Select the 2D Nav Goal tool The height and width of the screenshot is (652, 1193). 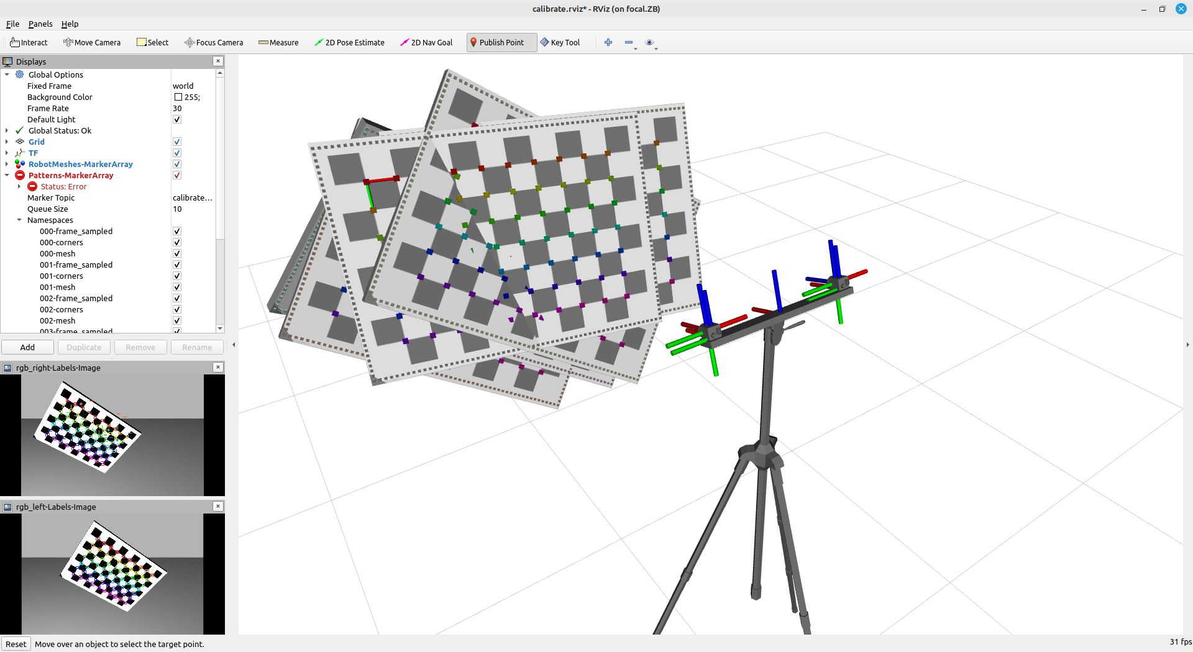426,42
